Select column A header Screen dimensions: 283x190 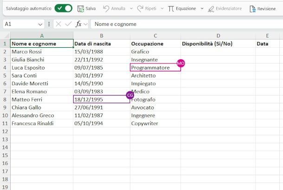click(42, 36)
